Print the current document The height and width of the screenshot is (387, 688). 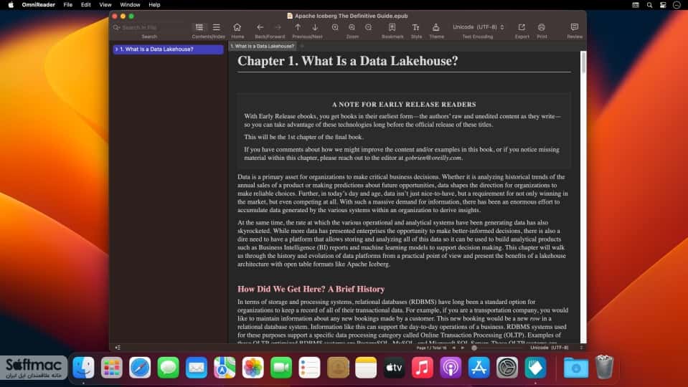coord(542,27)
